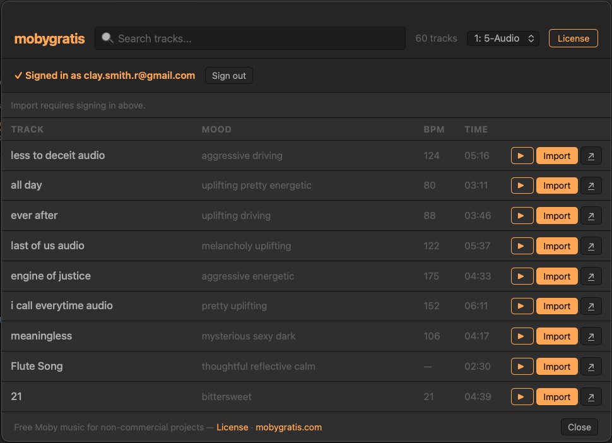Click the uplifting pretty energetic mood
The image size is (612, 443).
coord(256,186)
